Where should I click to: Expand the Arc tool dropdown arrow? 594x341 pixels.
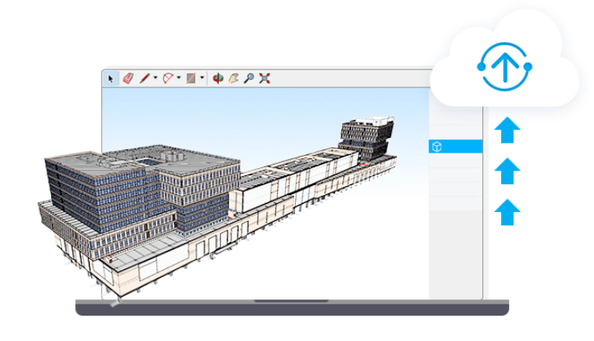point(178,77)
